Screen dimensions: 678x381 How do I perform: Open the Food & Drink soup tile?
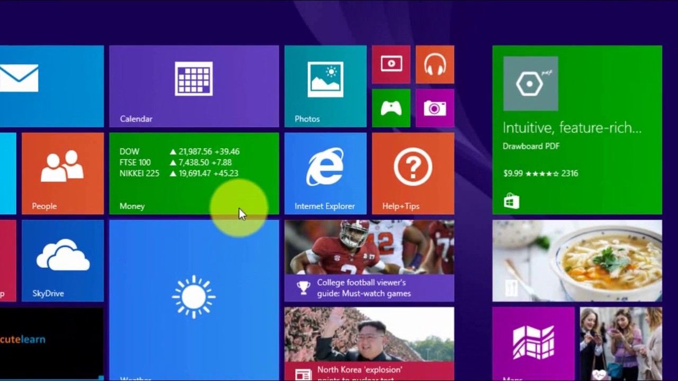tap(577, 261)
